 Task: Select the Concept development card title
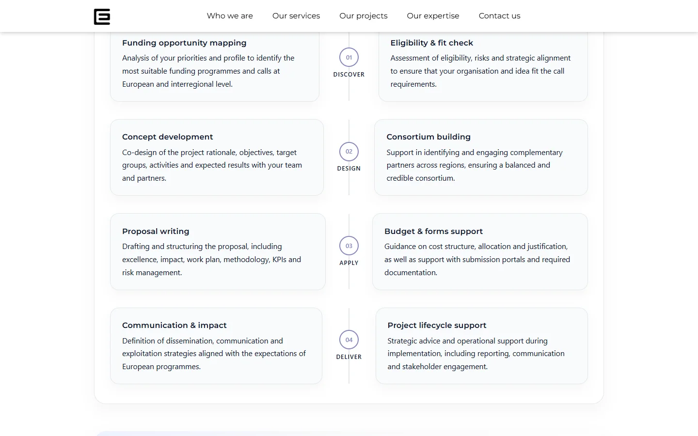click(168, 137)
